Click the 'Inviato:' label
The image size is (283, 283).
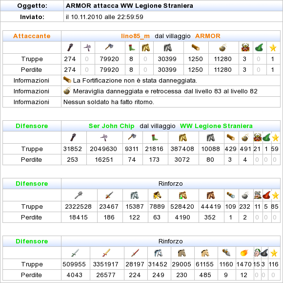pyautogui.click(x=32, y=17)
